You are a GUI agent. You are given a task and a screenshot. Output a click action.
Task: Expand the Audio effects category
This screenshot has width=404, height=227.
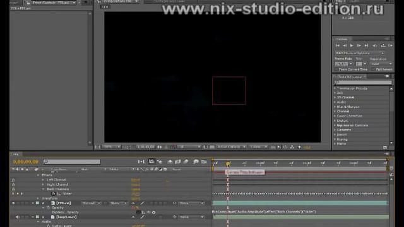point(335,102)
